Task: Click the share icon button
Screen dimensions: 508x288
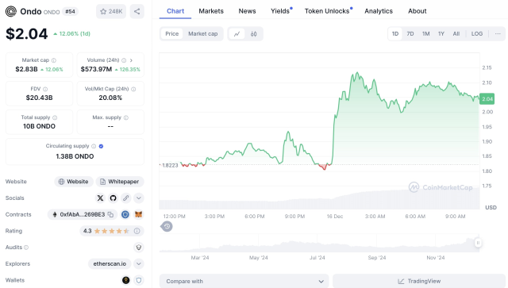Action: [137, 11]
